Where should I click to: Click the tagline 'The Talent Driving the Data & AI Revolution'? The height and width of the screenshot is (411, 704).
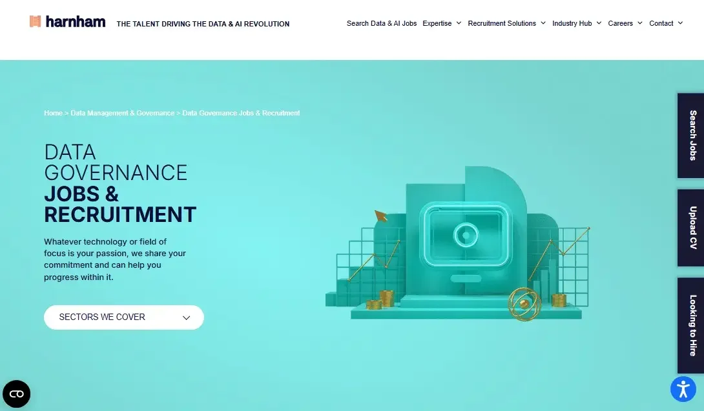(x=203, y=25)
